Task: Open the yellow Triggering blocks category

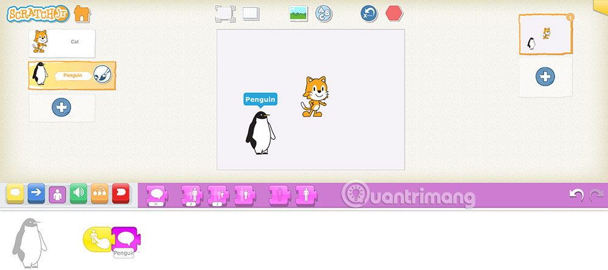Action: click(x=15, y=193)
